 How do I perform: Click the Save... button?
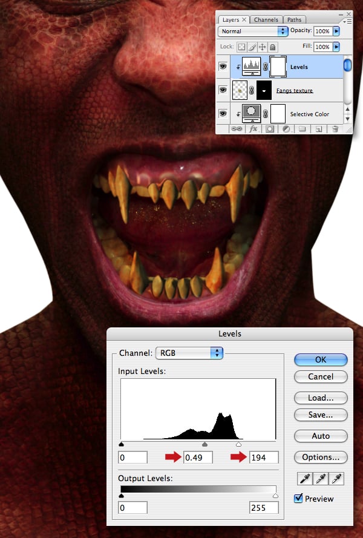point(321,415)
